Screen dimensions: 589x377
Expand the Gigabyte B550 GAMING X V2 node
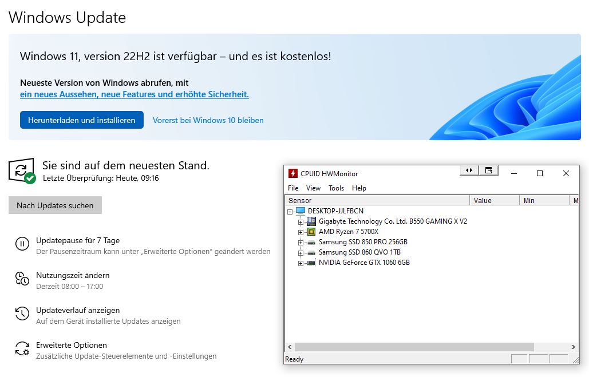click(301, 222)
